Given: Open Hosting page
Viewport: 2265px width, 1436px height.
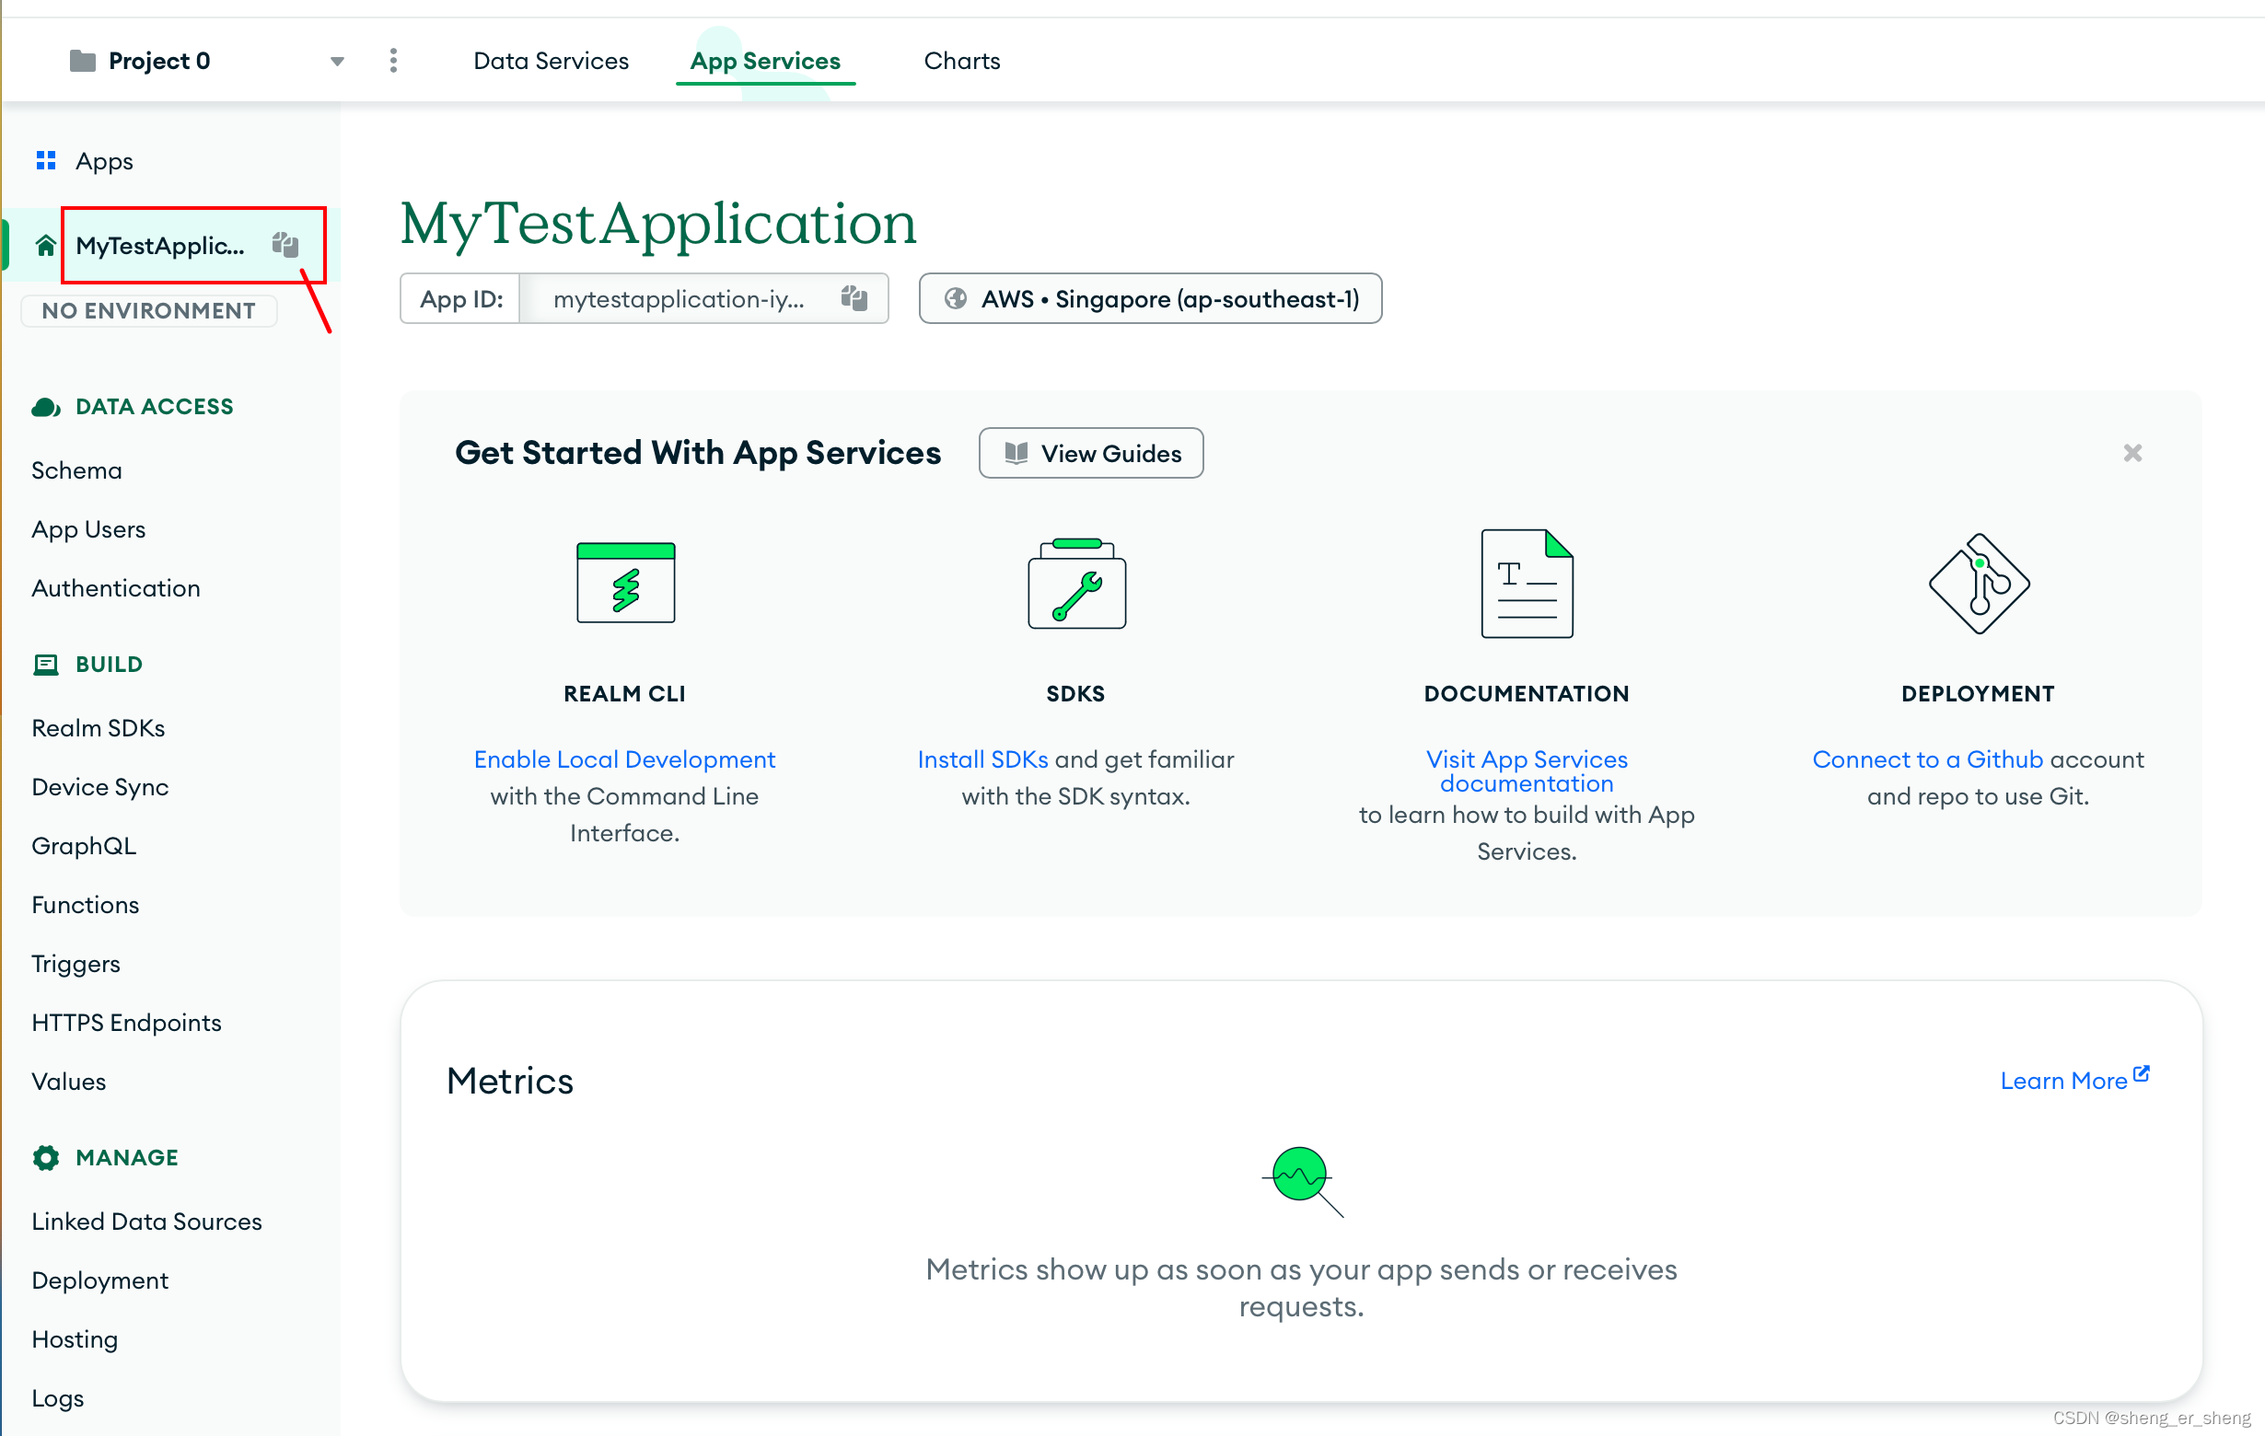Looking at the screenshot, I should tap(75, 1339).
